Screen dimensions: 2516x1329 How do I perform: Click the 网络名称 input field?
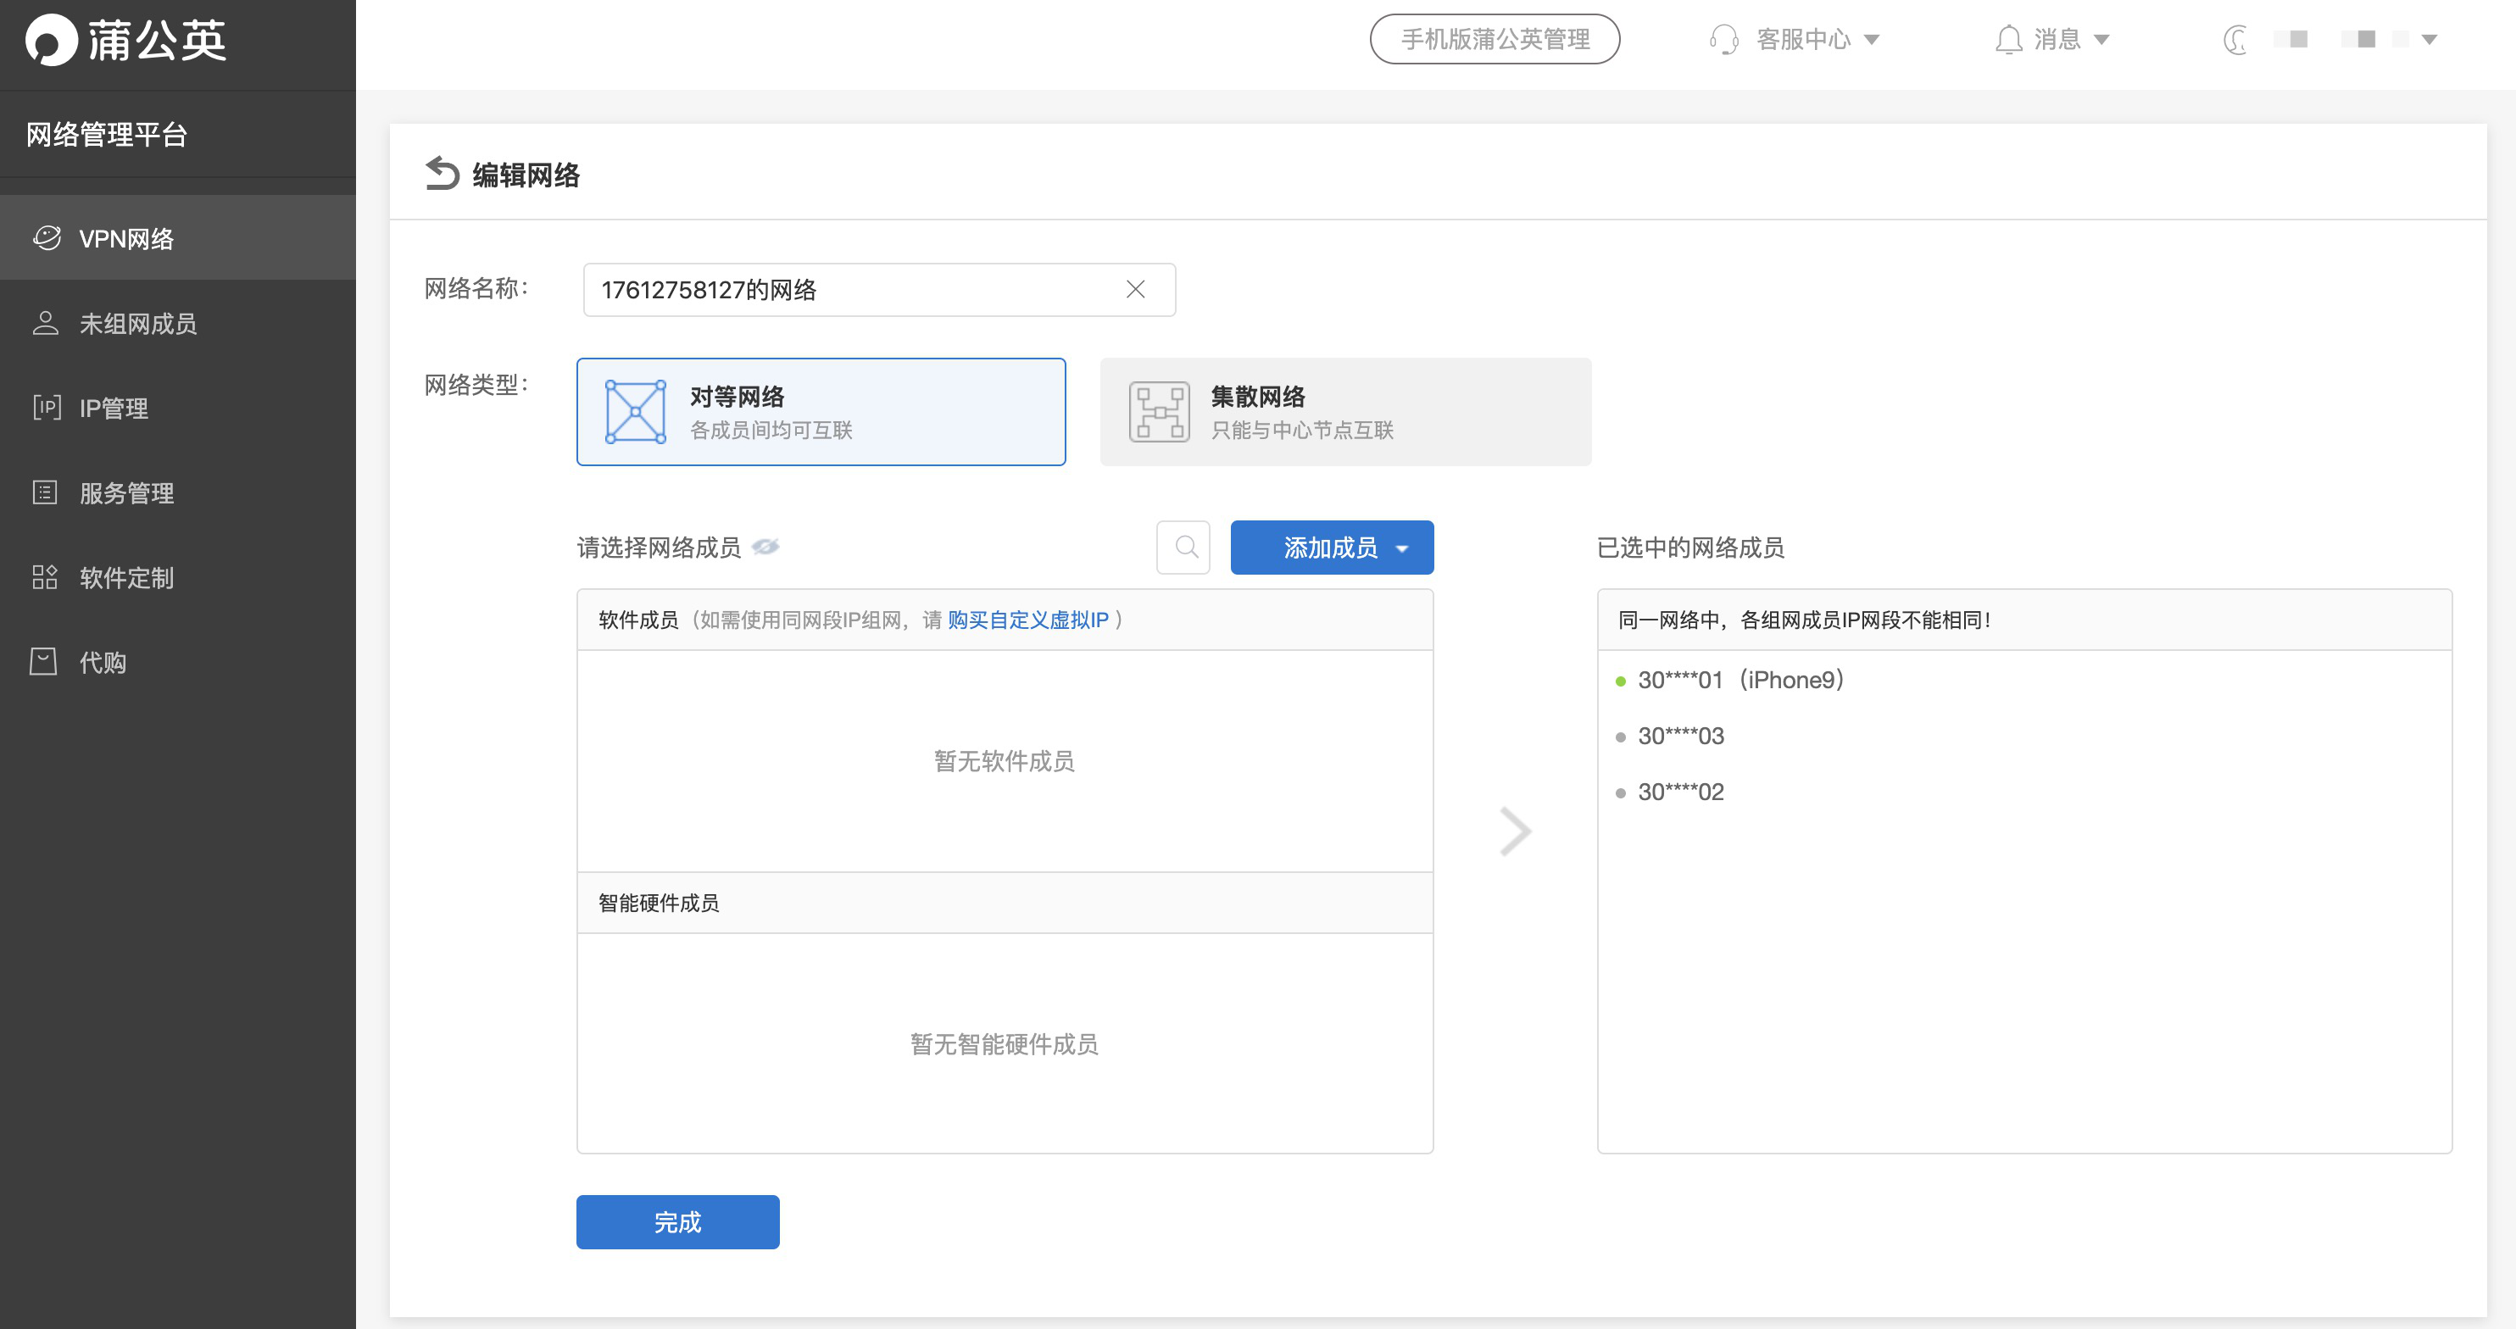(x=879, y=290)
